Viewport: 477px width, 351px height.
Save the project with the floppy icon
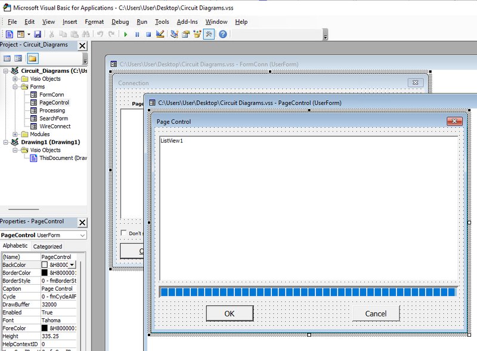37,34
